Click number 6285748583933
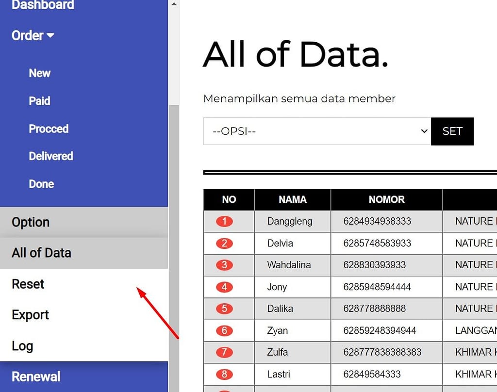The image size is (497, 392). click(x=377, y=243)
